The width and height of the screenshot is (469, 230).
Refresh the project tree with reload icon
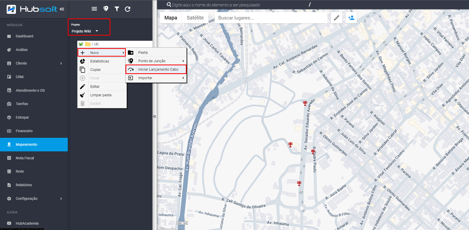click(x=128, y=9)
